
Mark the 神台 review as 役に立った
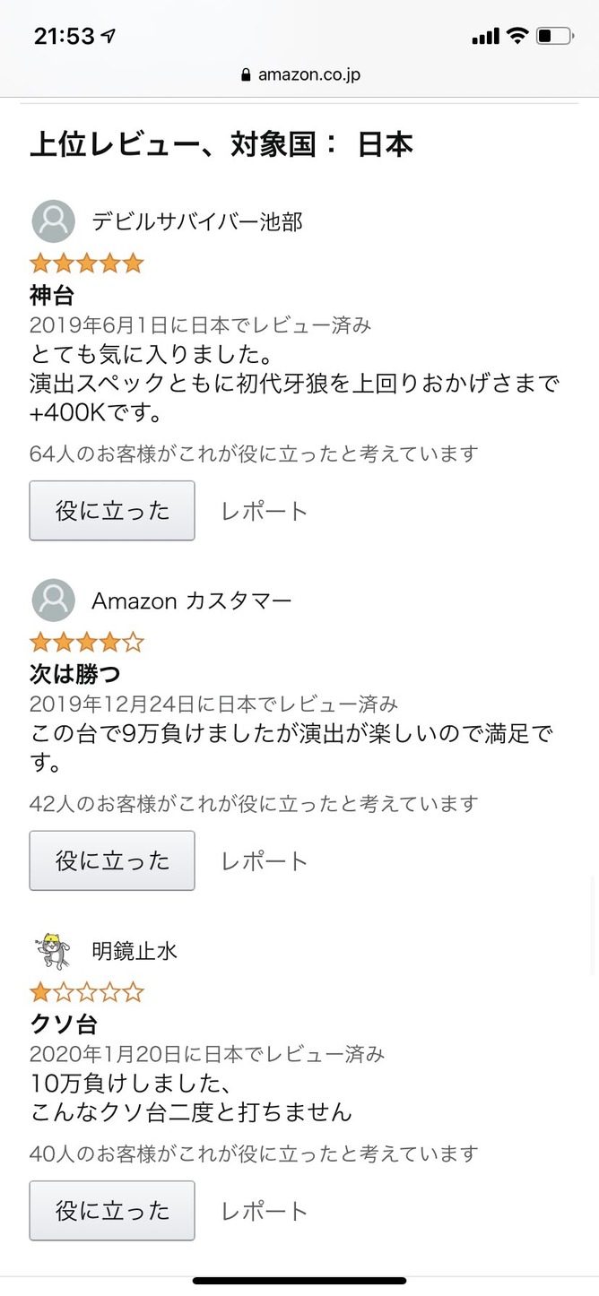click(x=112, y=511)
